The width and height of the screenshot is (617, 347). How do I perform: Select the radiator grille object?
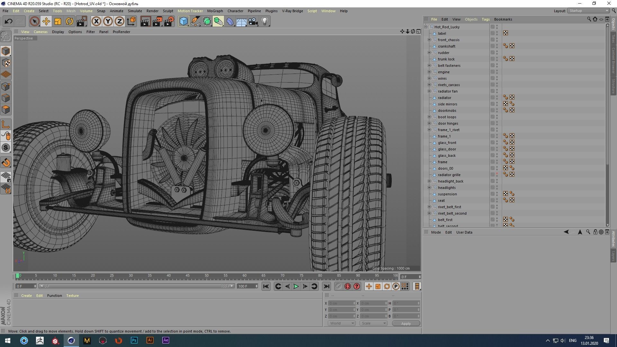(449, 175)
